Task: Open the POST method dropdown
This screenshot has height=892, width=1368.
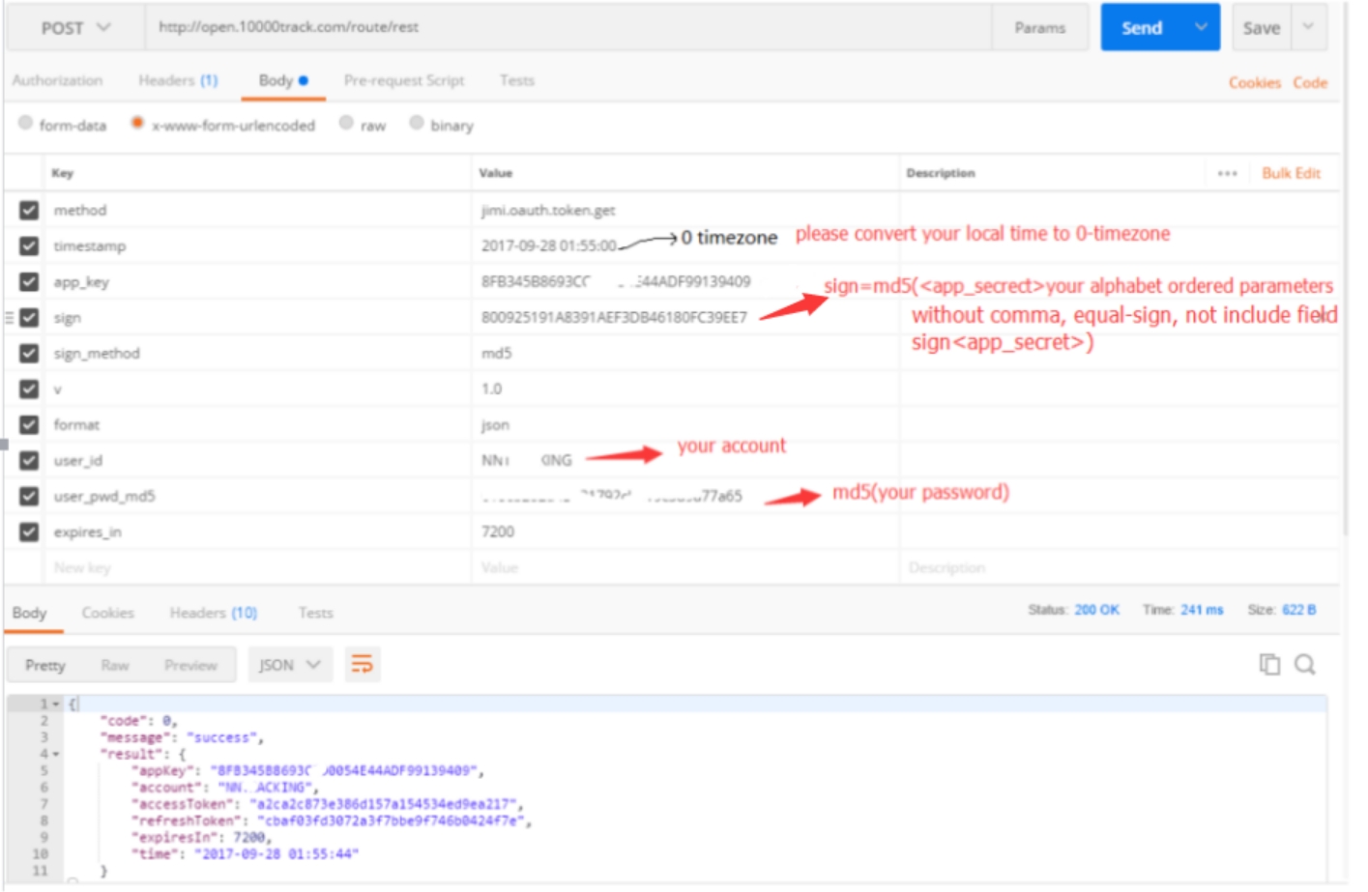Action: coord(75,28)
